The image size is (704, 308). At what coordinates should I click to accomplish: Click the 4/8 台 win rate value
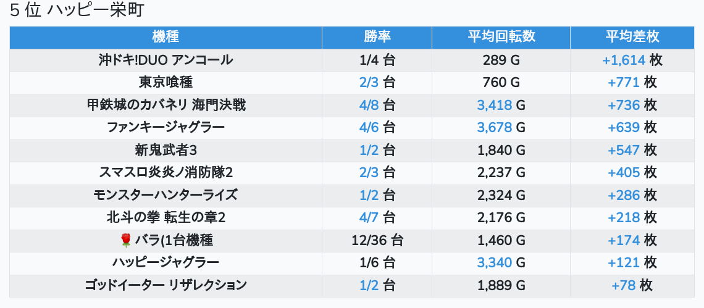pyautogui.click(x=377, y=105)
